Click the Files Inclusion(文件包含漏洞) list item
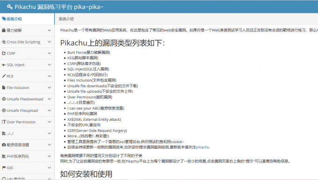 [x=92, y=80]
